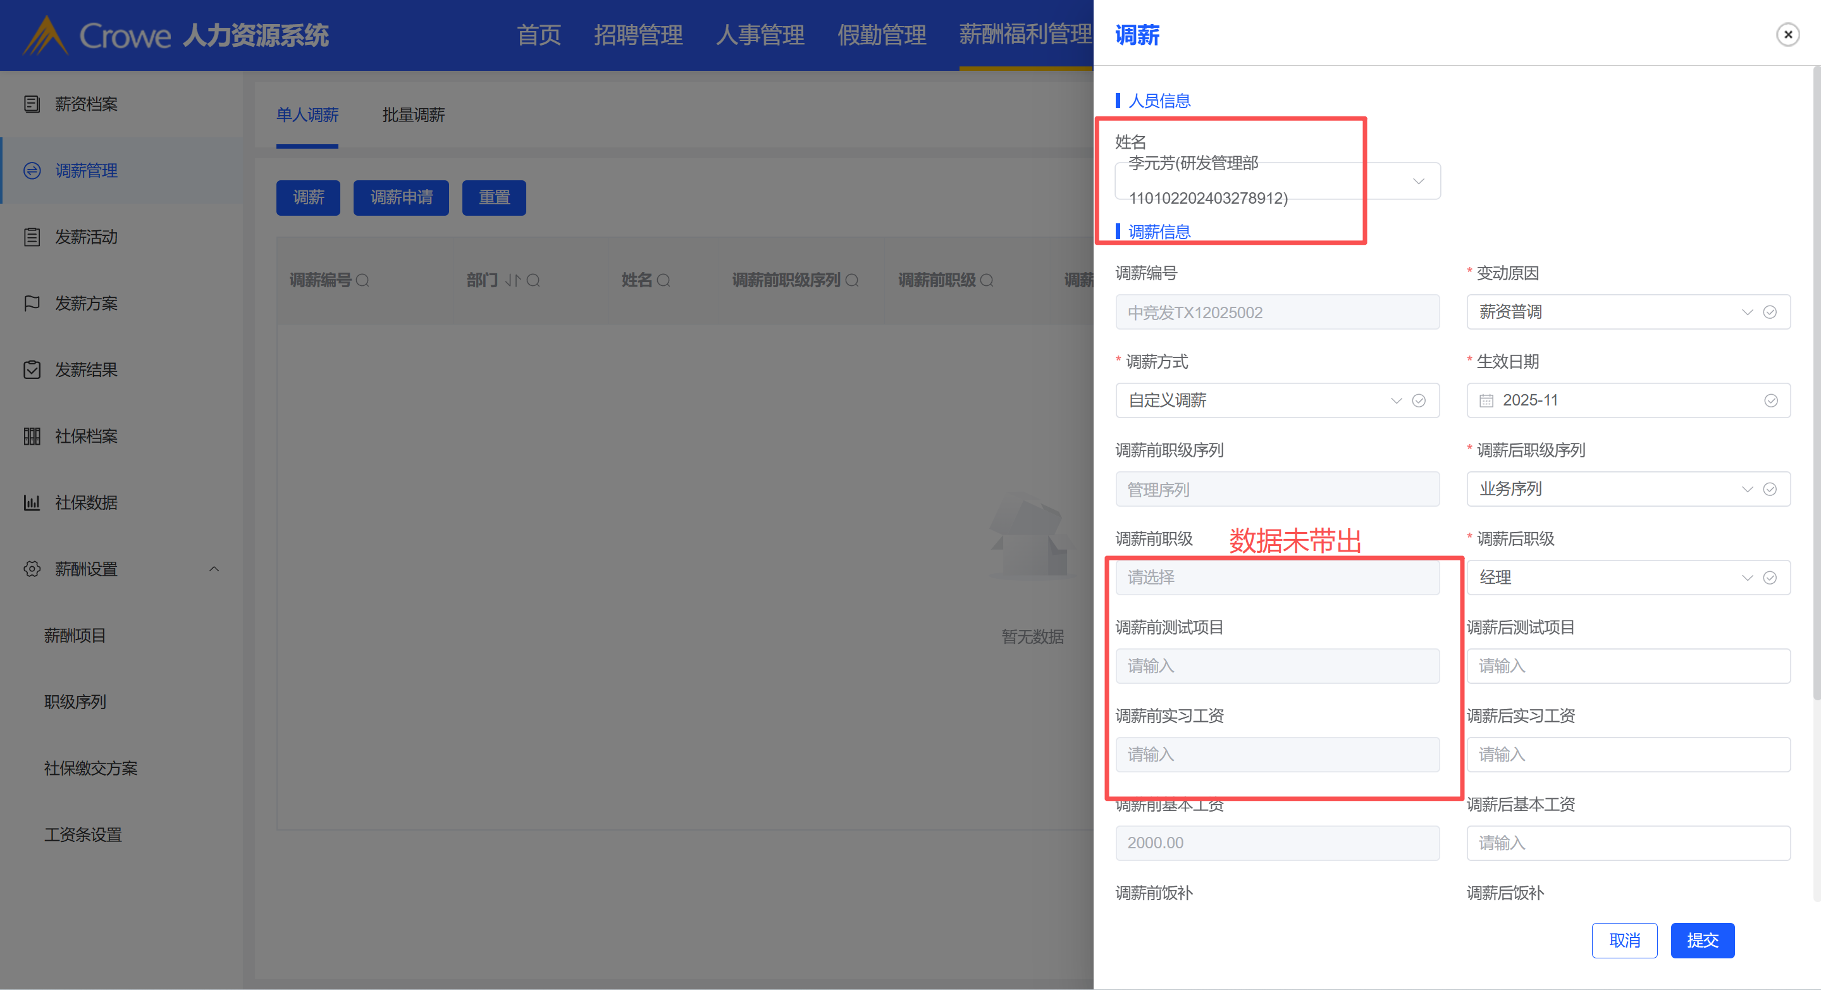The width and height of the screenshot is (1821, 990).
Task: Collapse the 薪酬设置 sidebar group
Action: (x=214, y=569)
